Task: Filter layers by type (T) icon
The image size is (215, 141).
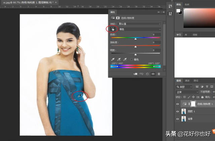Action: tap(207, 87)
